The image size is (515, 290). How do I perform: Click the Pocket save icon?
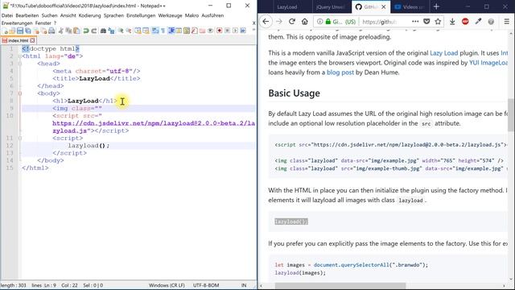[426, 22]
